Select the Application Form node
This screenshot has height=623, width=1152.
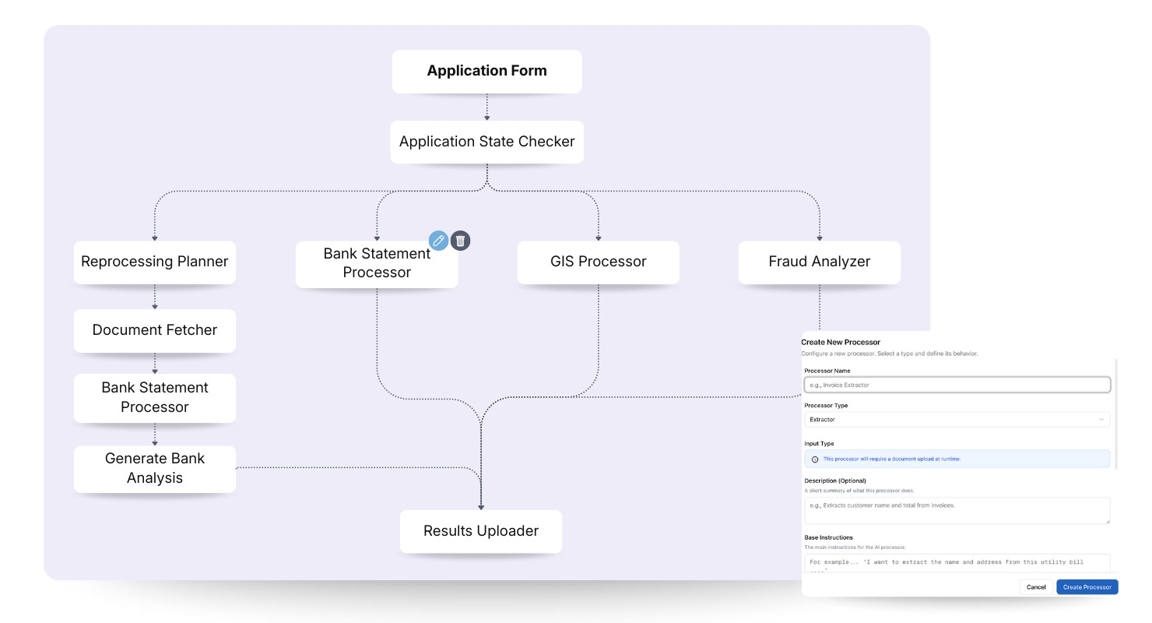coord(486,71)
